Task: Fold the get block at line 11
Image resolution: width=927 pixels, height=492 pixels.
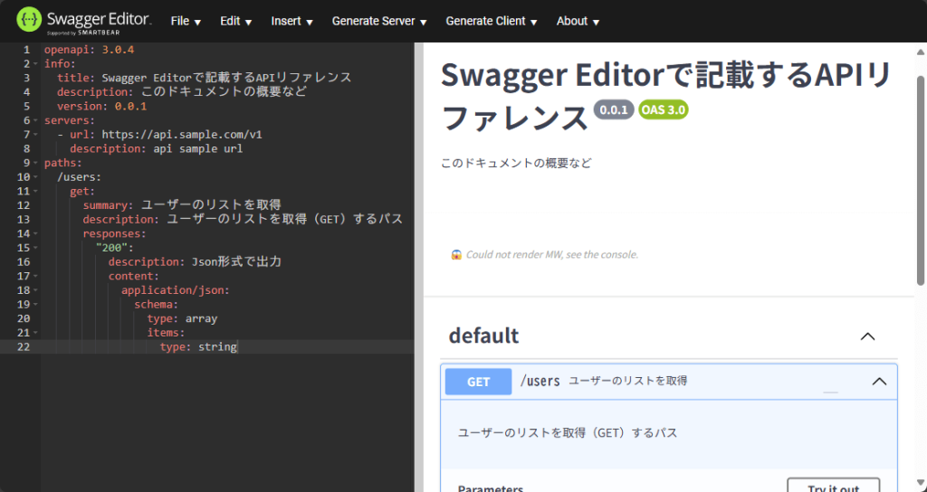Action: pos(35,192)
